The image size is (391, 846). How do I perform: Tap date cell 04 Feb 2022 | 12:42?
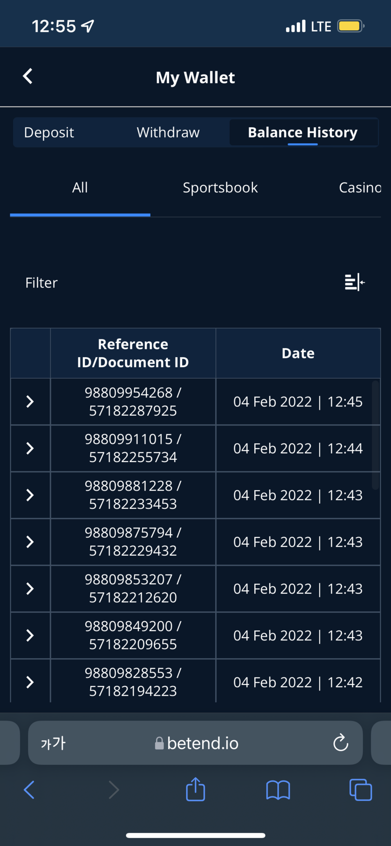298,683
